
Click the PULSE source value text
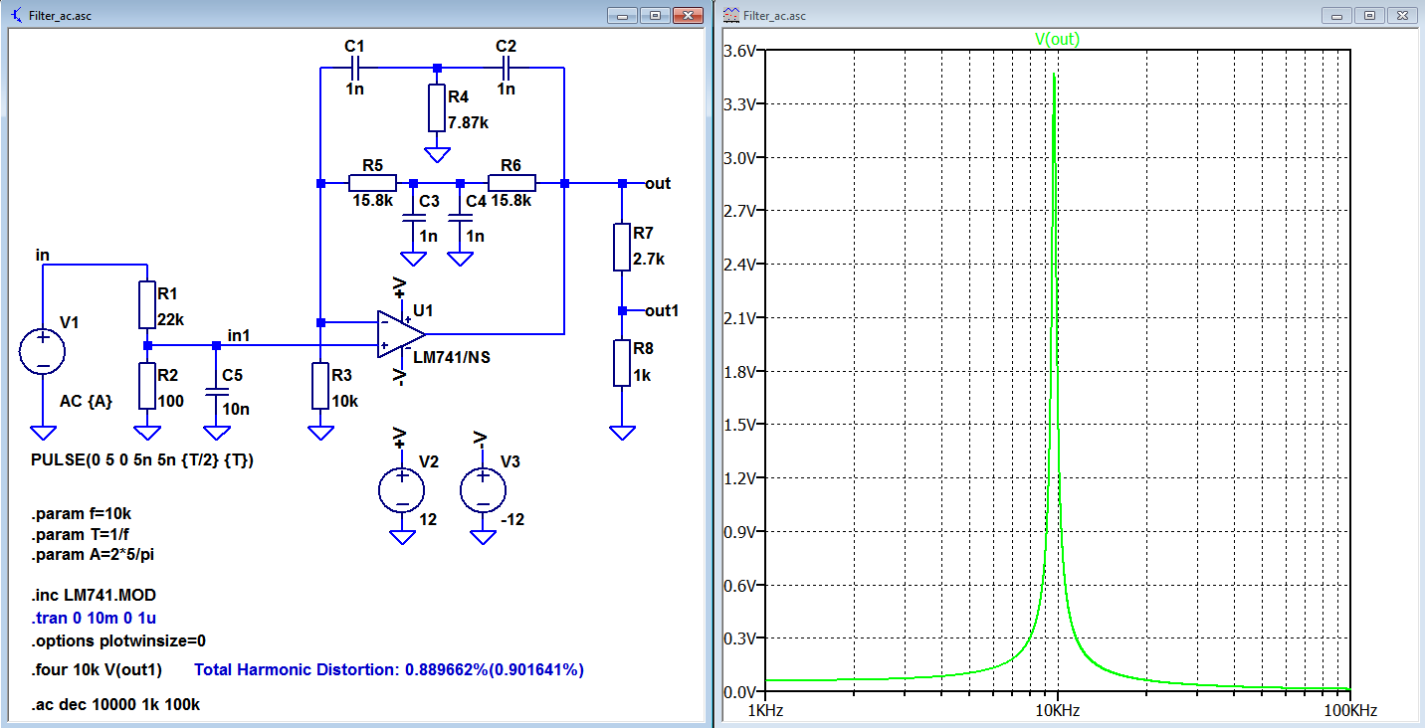(142, 460)
